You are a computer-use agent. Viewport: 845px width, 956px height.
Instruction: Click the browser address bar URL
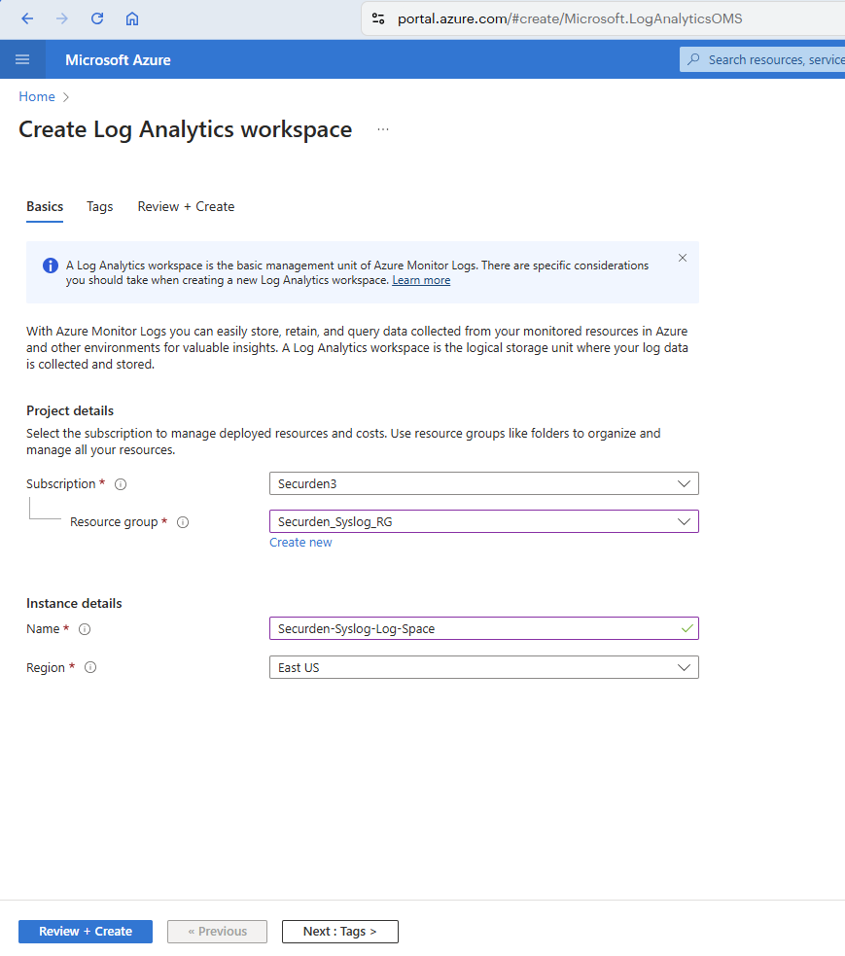[570, 18]
